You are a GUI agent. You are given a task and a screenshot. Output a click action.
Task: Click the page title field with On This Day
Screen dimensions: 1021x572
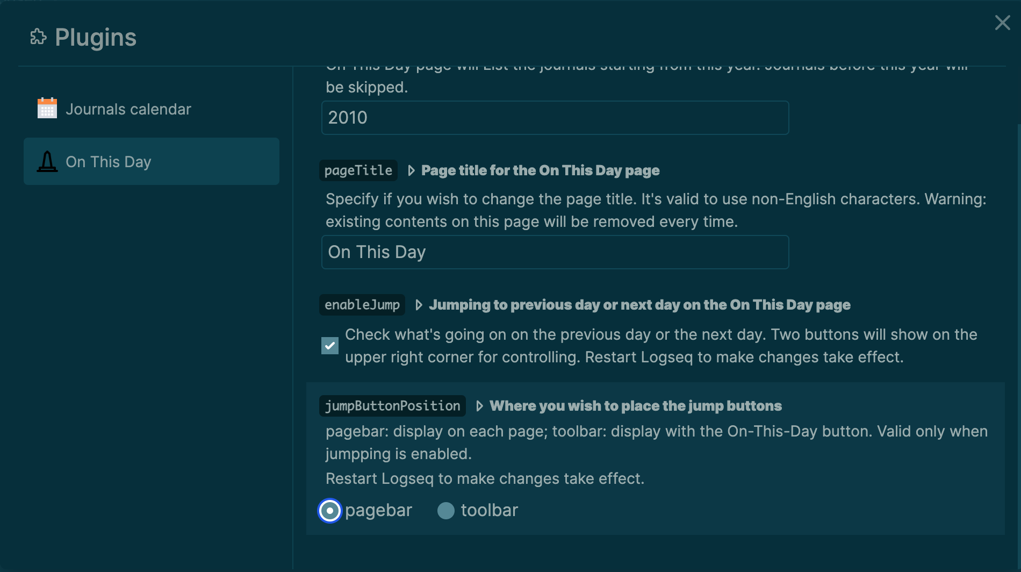tap(555, 252)
